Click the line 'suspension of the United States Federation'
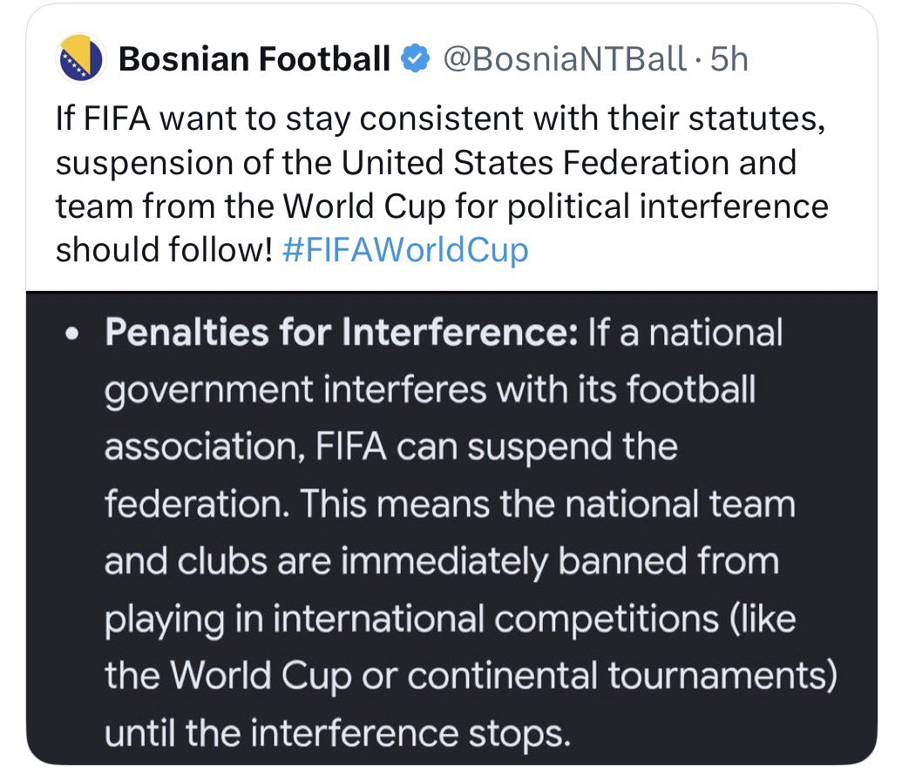Screen dimensions: 902x772 click(x=426, y=163)
